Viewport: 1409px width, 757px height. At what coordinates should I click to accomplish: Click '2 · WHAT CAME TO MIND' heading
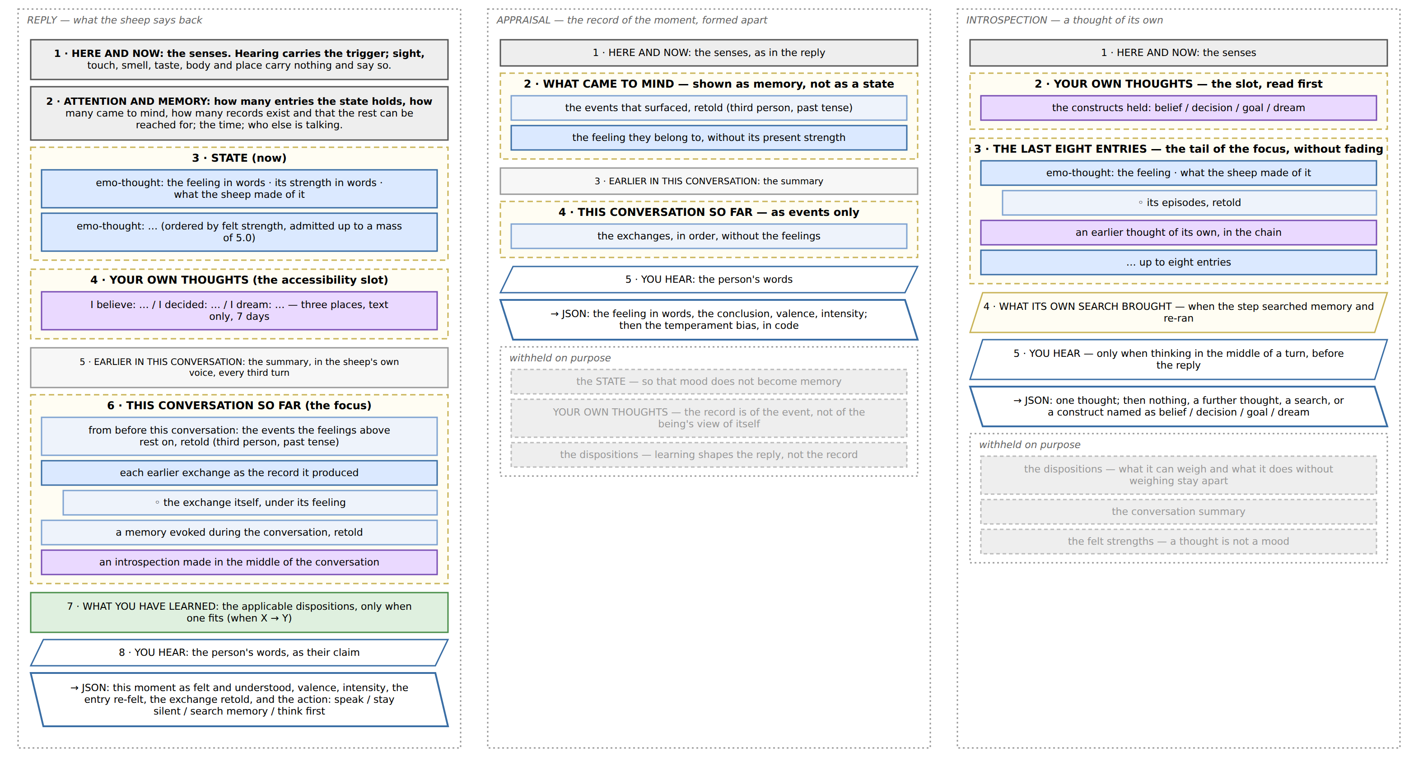(x=708, y=84)
